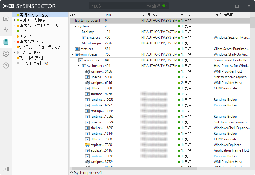255x175 pixels.
Task: Toggle whole-word matching with Ab
Action: 154,6
